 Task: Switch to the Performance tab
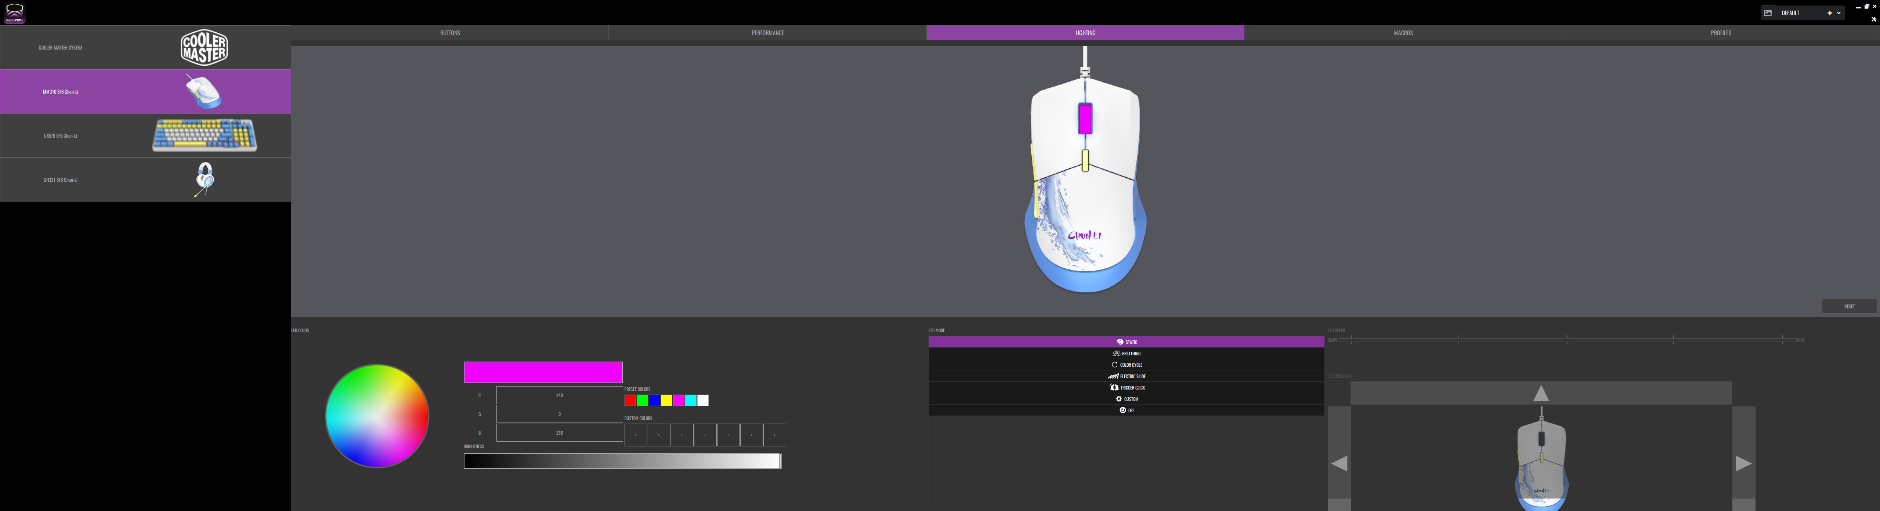click(x=768, y=33)
